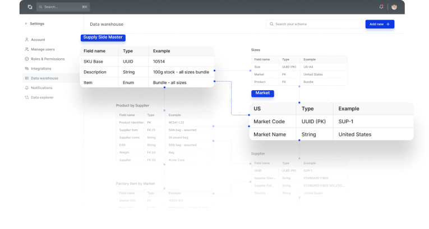The image size is (429, 229).
Task: Focus the Search your schema field
Action: point(315,24)
